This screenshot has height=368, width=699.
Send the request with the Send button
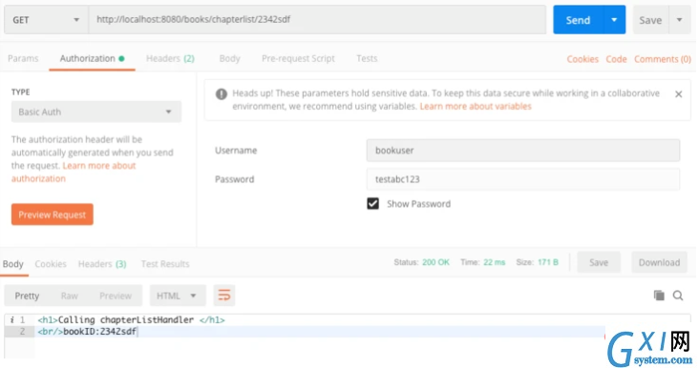coord(578,20)
